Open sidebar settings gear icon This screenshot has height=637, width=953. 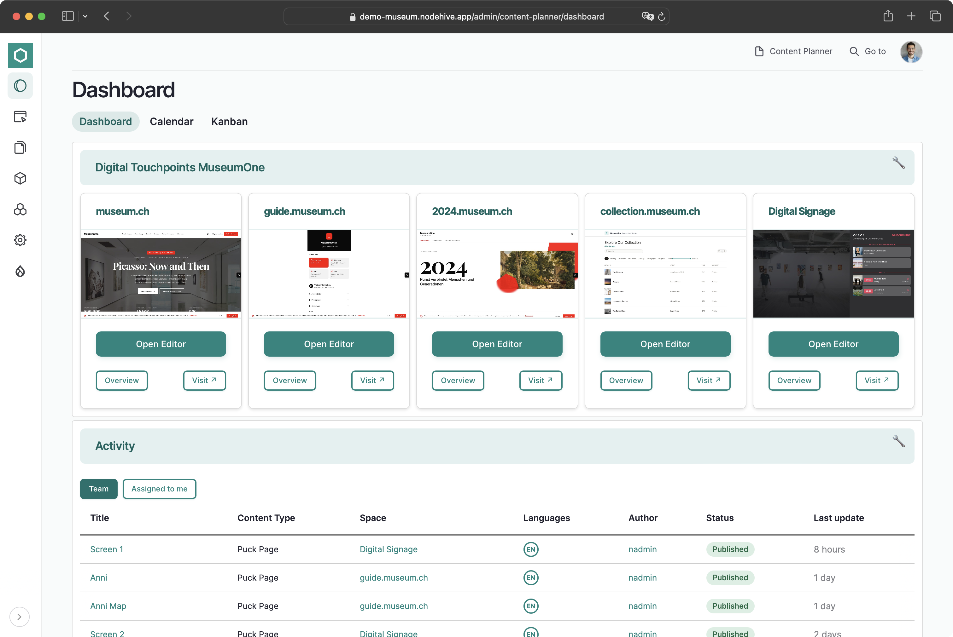tap(20, 240)
